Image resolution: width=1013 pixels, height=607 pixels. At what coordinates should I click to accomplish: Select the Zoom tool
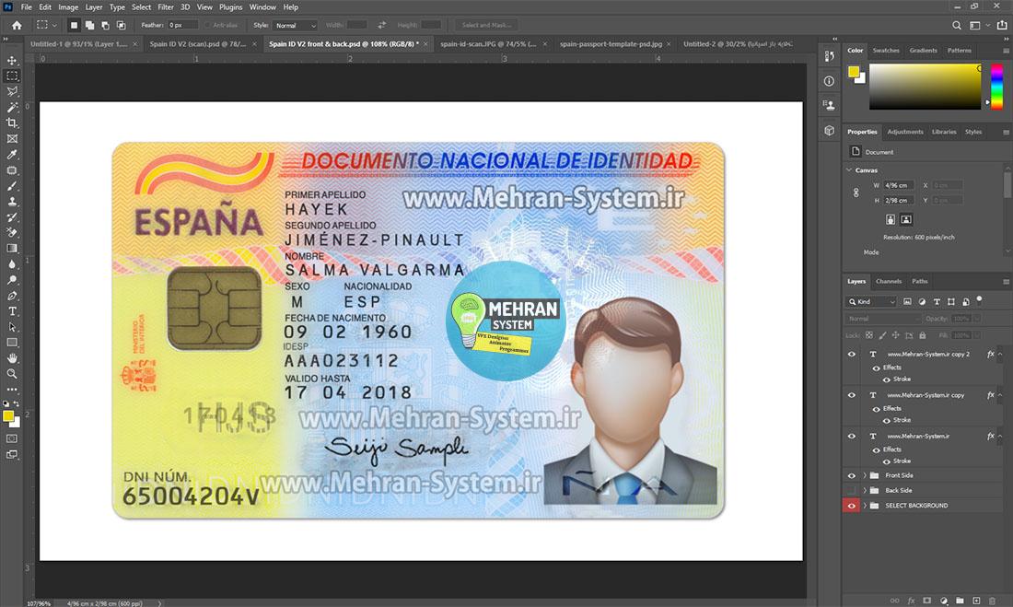12,373
